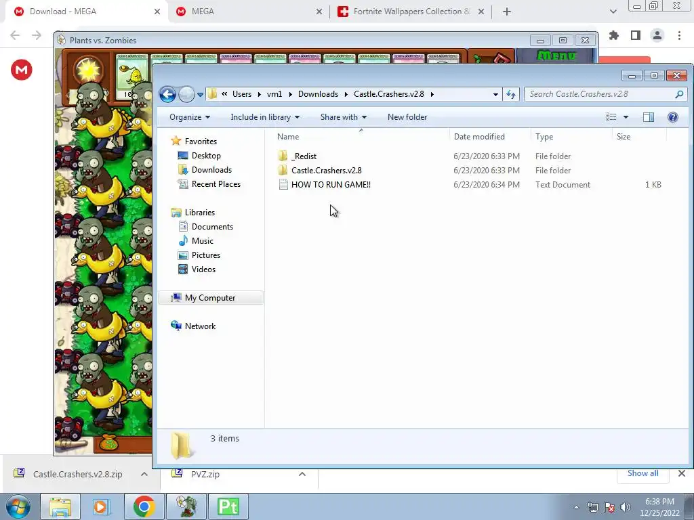Open Recent Places in the navigation pane
The height and width of the screenshot is (520, 694).
[x=216, y=184]
